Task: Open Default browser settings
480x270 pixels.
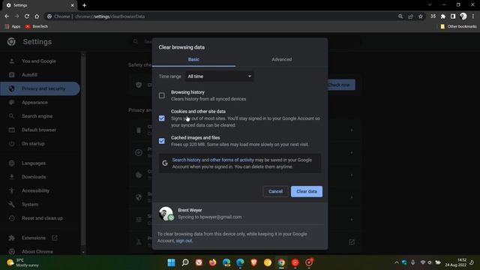Action: coord(39,130)
